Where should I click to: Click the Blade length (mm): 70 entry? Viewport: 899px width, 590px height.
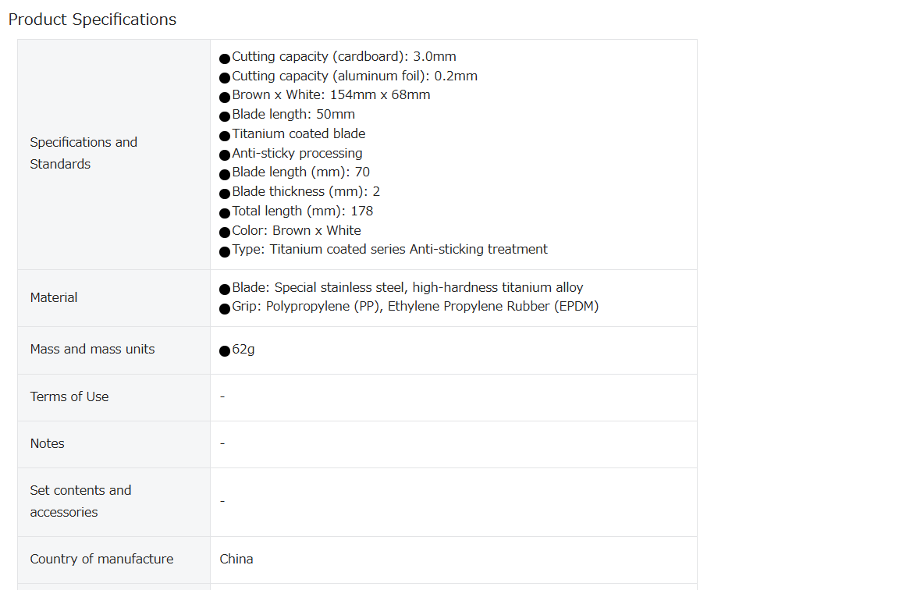pyautogui.click(x=295, y=172)
